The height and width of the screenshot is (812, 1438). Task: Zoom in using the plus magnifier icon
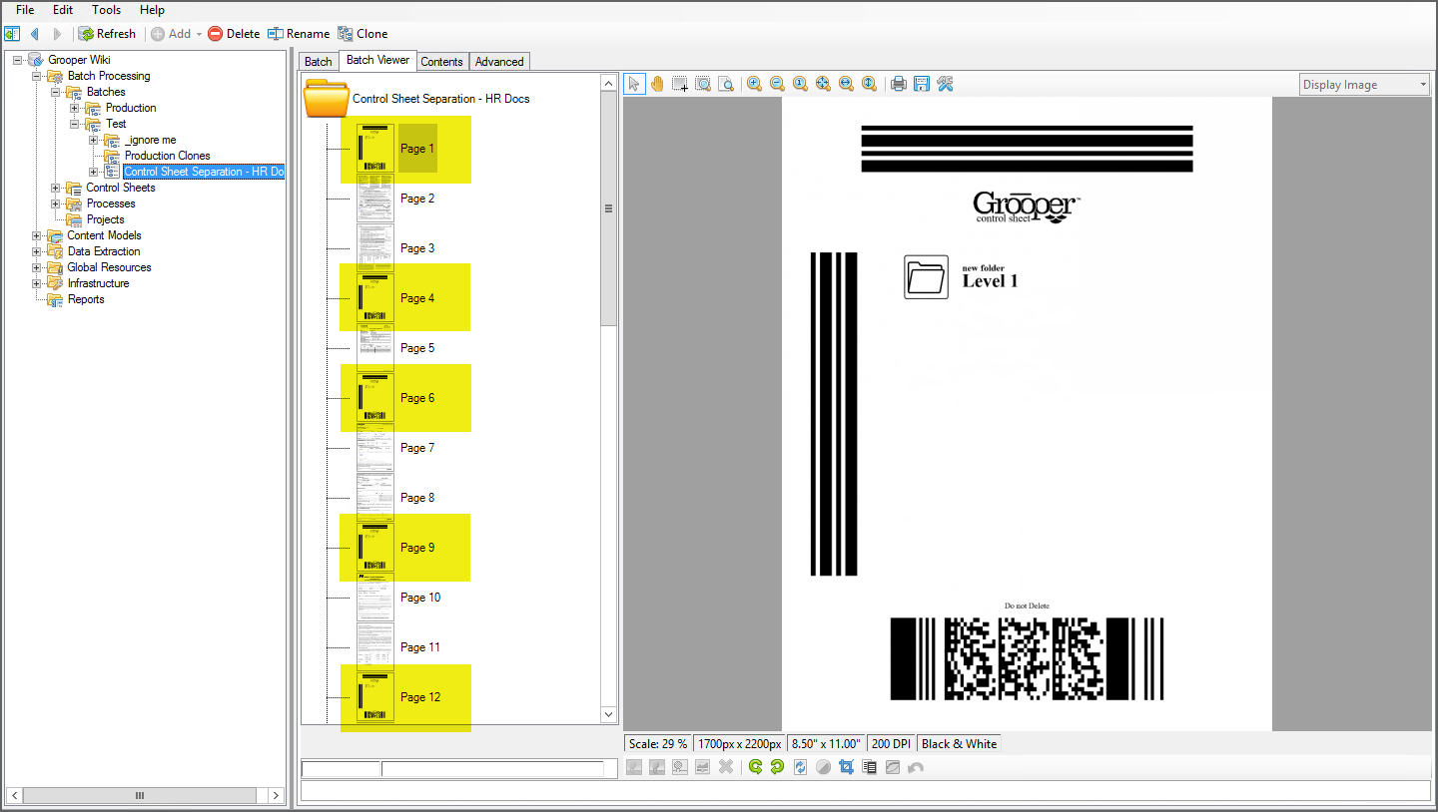point(754,84)
